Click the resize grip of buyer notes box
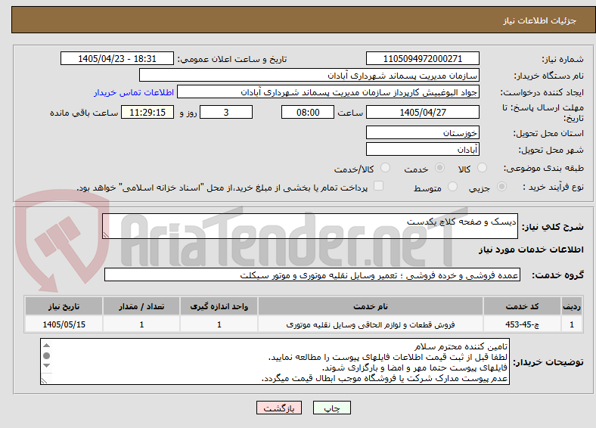 [x=44, y=380]
